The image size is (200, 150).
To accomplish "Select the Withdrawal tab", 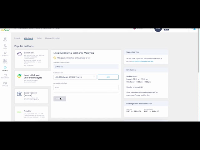I will click(x=28, y=38).
